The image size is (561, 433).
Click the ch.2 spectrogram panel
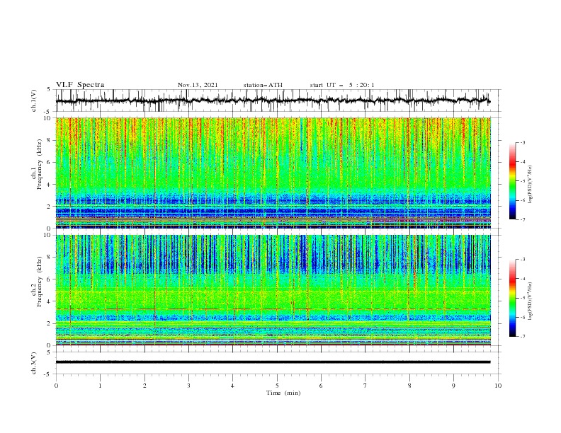tap(273, 290)
